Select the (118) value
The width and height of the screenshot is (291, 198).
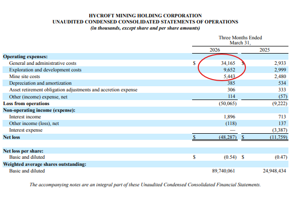(x=231, y=123)
